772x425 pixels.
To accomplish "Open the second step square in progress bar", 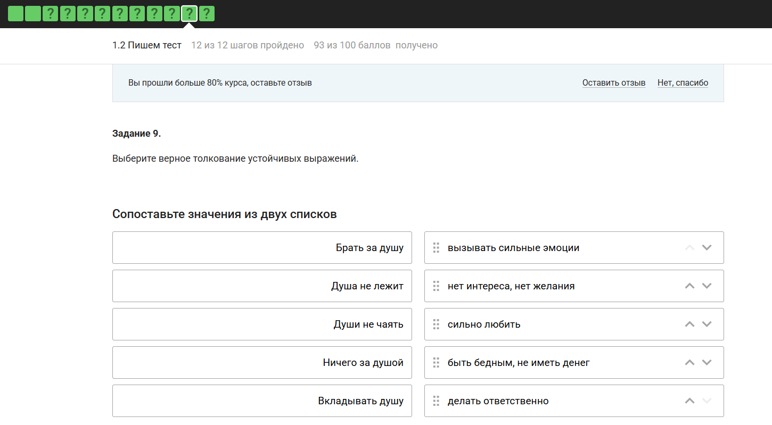I will pos(33,14).
